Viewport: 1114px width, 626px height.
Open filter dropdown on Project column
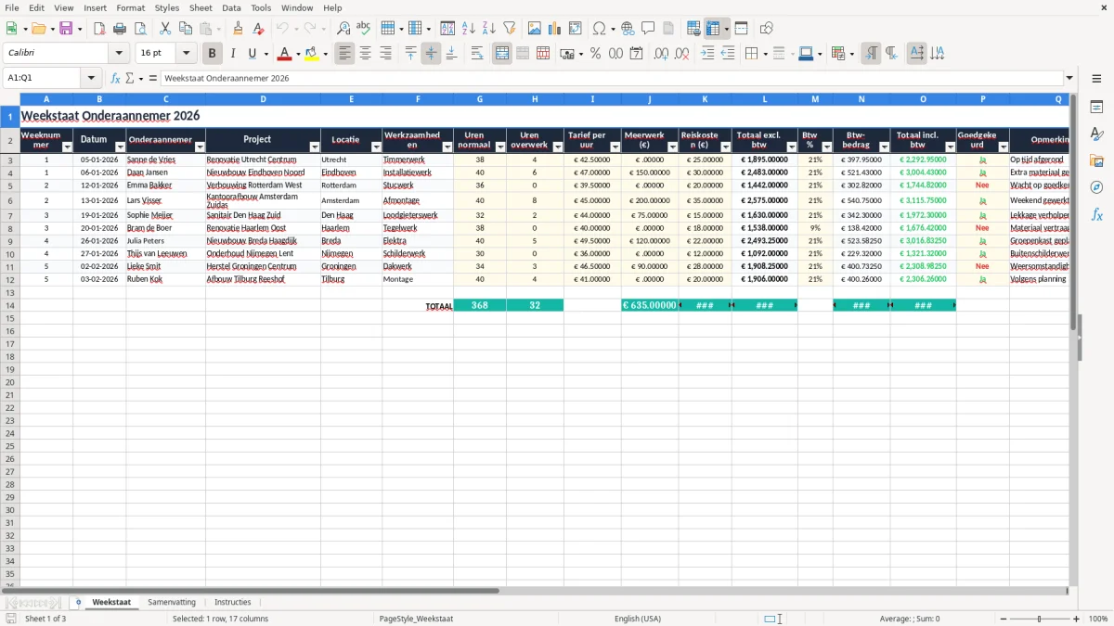coord(315,147)
